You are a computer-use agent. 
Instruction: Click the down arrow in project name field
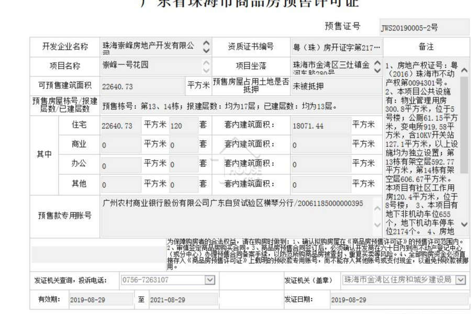(x=206, y=70)
